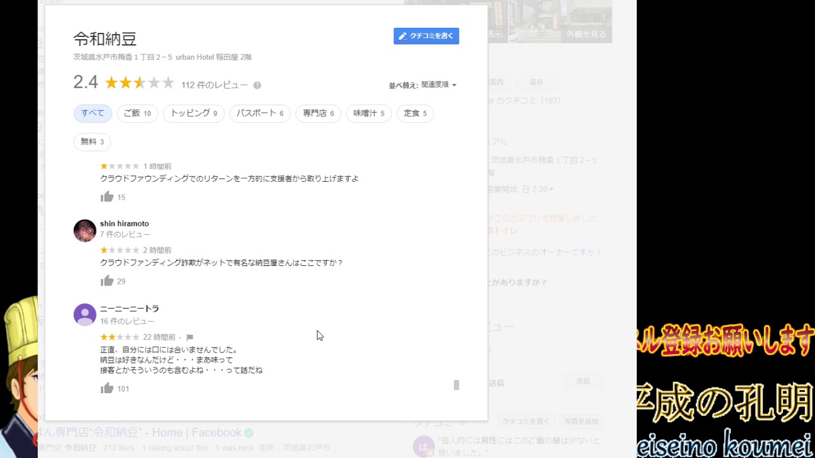
Task: Click the background クチコミを書く button
Action: (x=526, y=421)
